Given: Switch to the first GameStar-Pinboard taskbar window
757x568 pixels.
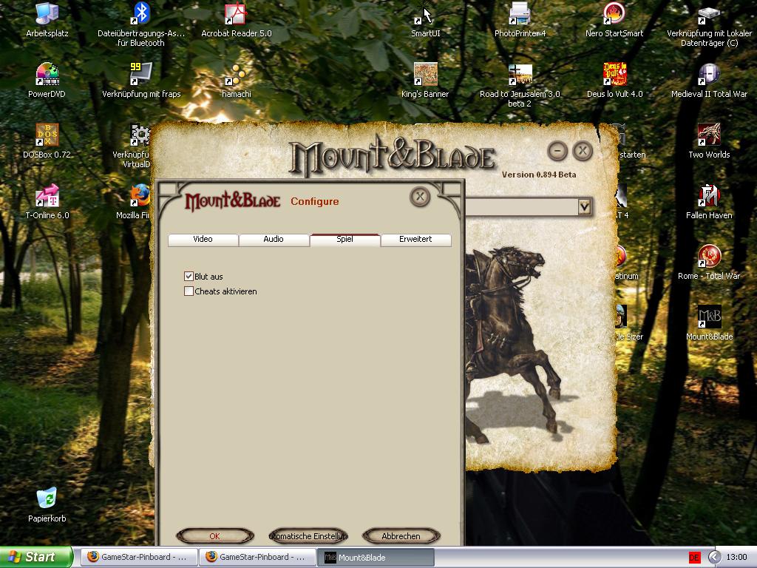Looking at the screenshot, I should [139, 557].
